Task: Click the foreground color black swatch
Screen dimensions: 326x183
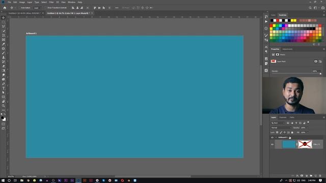Action: click(2, 117)
